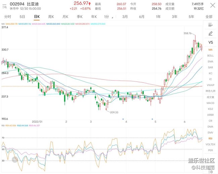Viewport: 218px width, 174px height.
Task: Show the 1年 time range
Action: click(158, 16)
